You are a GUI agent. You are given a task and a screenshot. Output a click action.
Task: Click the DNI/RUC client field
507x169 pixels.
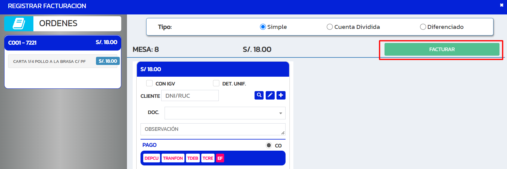[x=190, y=96]
